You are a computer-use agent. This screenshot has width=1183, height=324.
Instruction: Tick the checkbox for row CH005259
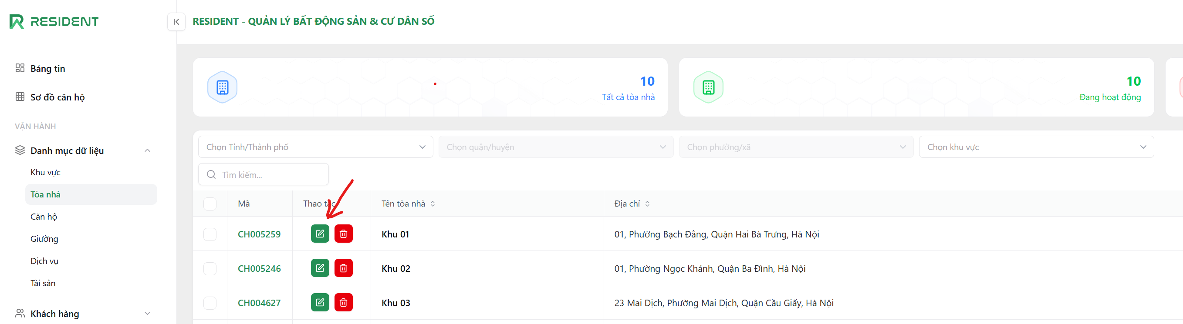click(210, 234)
